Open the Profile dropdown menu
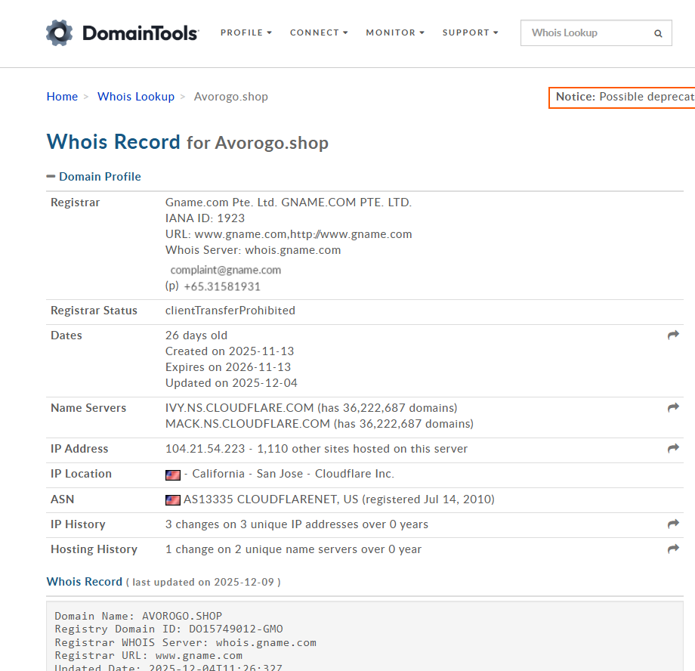 [246, 32]
